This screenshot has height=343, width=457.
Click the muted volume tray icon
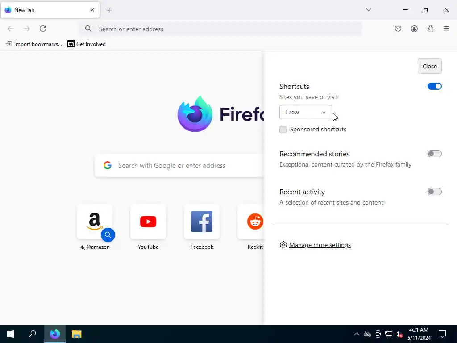pyautogui.click(x=399, y=334)
